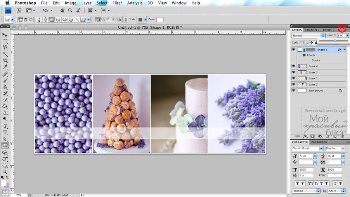This screenshot has height=197, width=350.
Task: Hide the Effects of Shape 1
Action: point(304,55)
